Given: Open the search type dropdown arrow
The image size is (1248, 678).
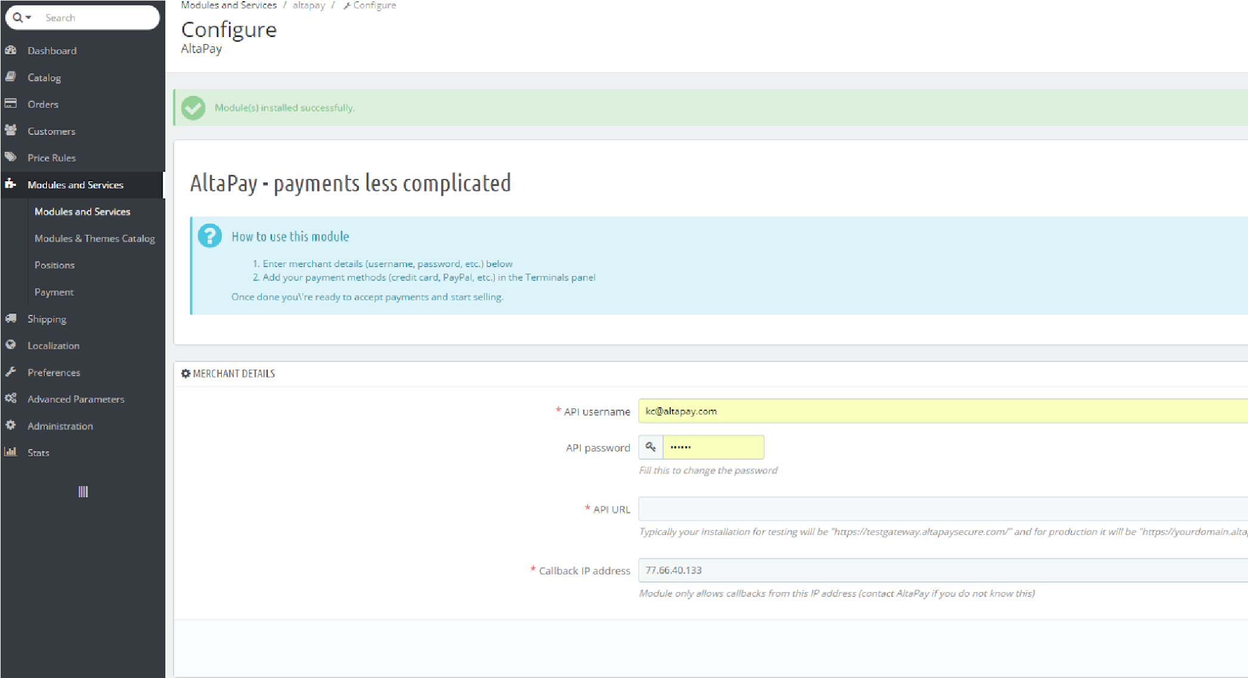Looking at the screenshot, I should (28, 18).
